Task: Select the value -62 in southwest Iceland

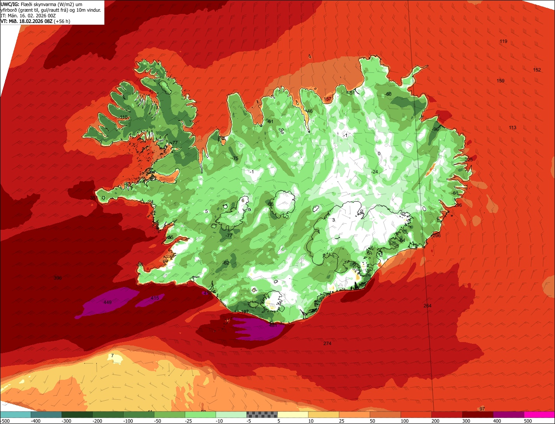Action: (x=225, y=263)
